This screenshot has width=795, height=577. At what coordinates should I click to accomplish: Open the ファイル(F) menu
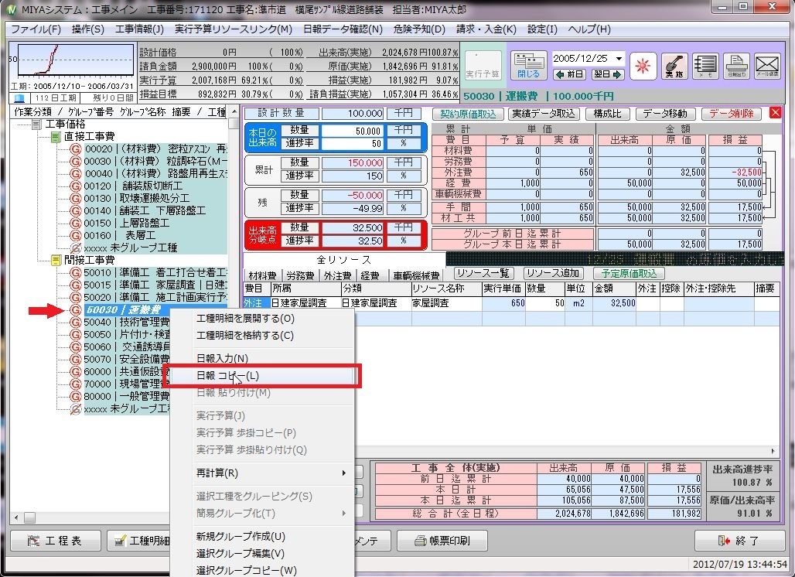[36, 29]
